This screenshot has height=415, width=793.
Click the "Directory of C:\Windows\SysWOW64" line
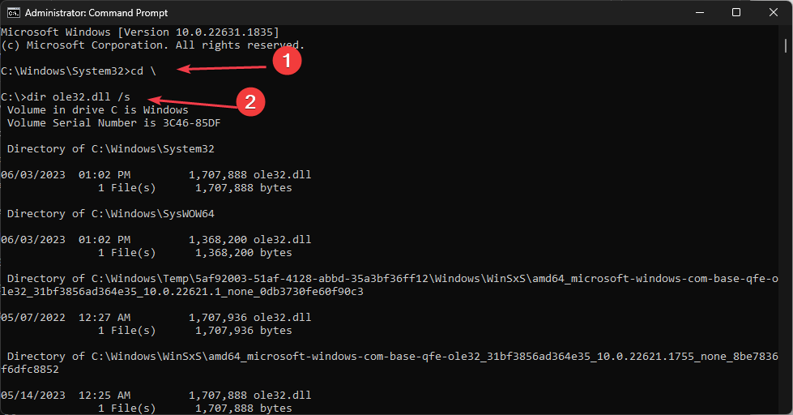[x=110, y=214]
